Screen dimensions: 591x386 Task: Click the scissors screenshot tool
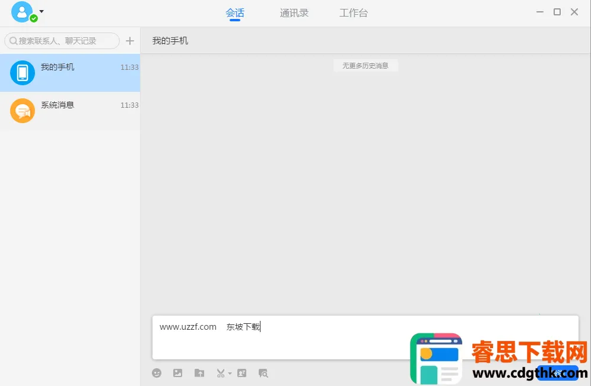coord(220,373)
